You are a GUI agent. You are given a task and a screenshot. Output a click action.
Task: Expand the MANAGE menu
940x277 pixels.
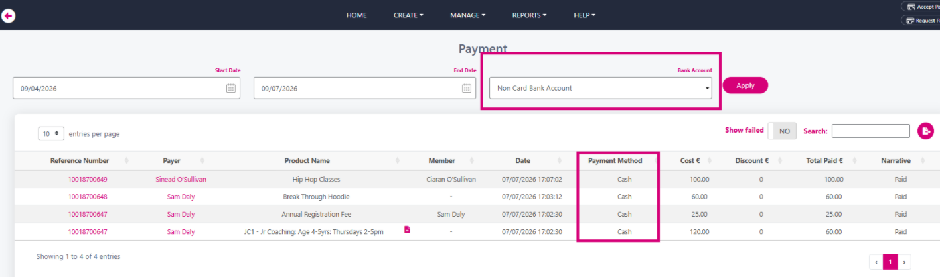(468, 15)
